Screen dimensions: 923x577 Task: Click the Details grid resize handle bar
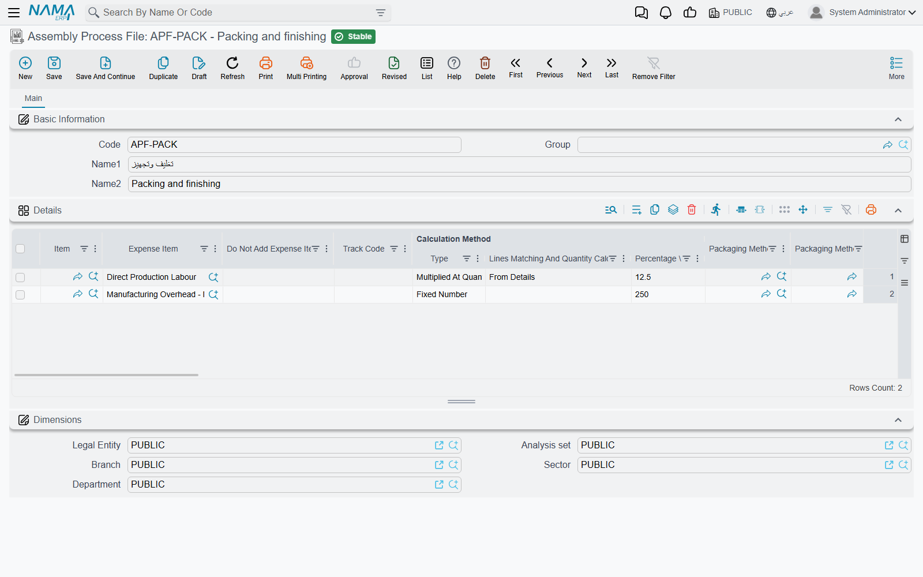tap(461, 402)
